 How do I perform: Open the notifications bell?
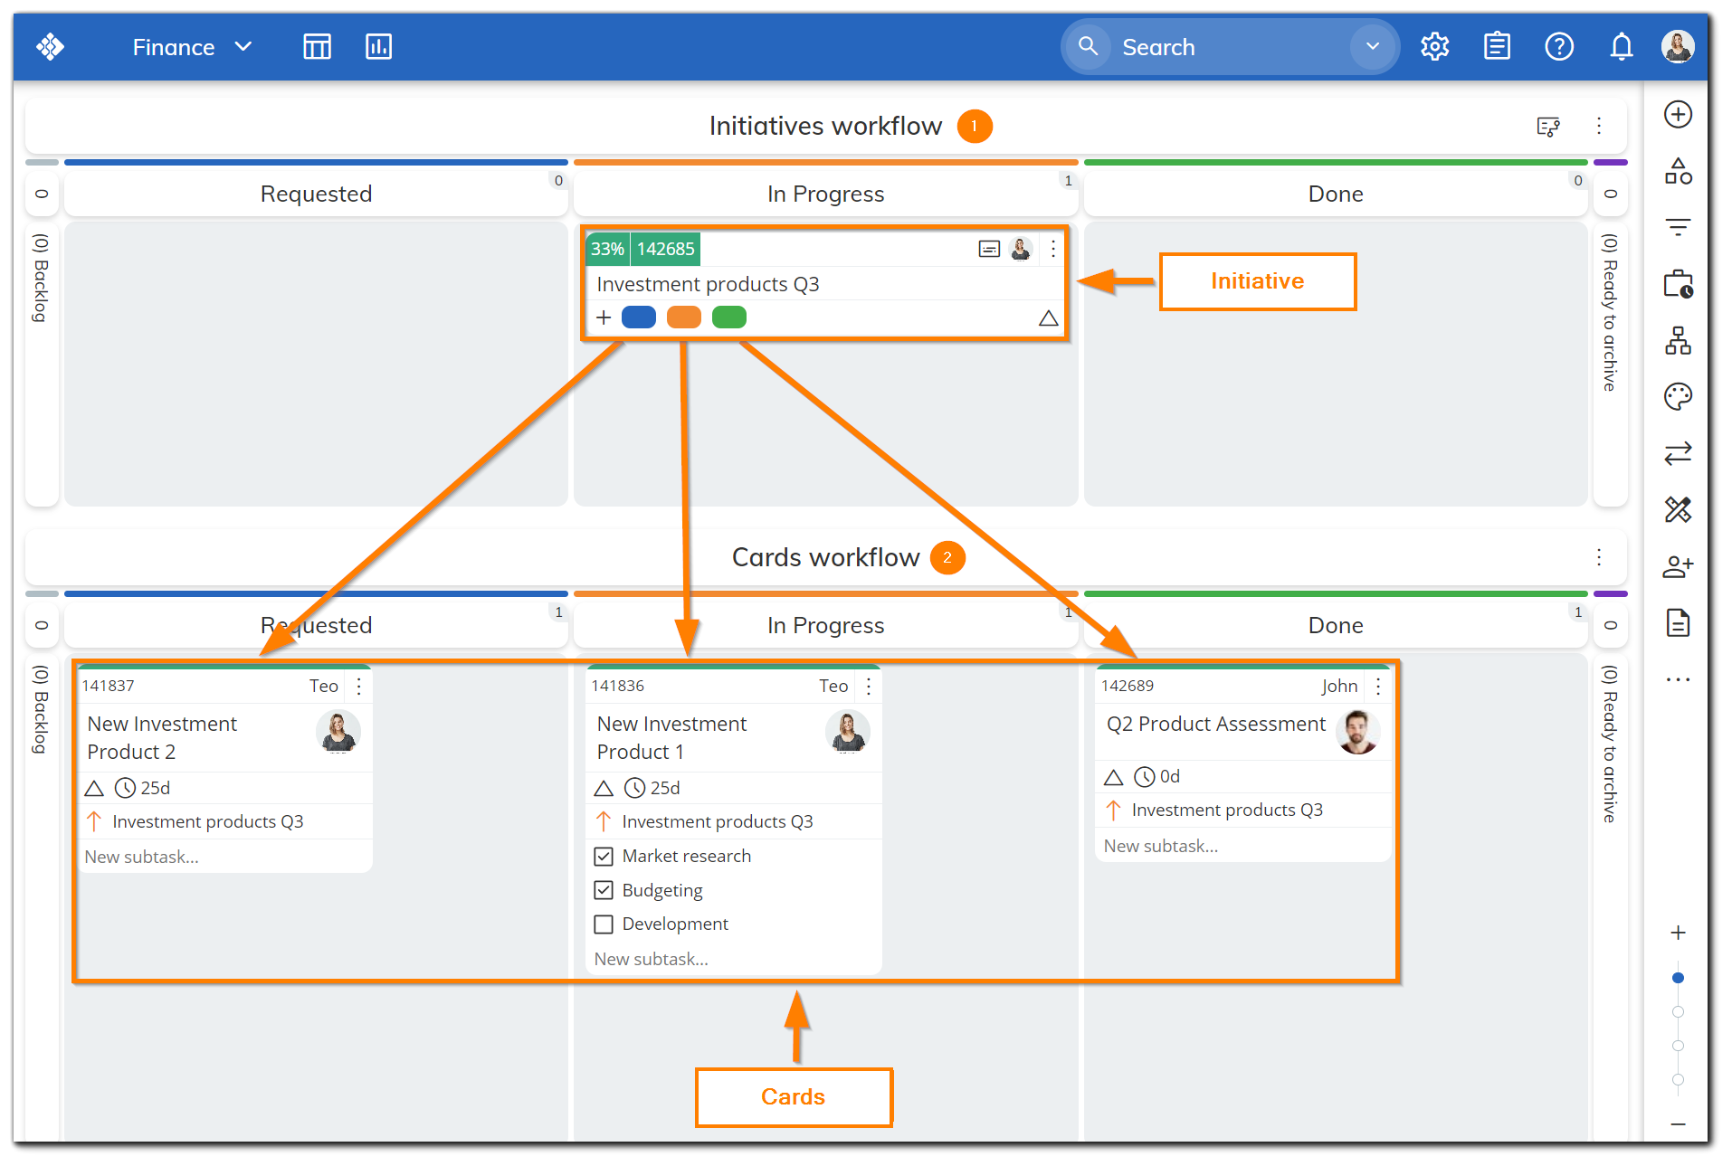click(x=1621, y=46)
